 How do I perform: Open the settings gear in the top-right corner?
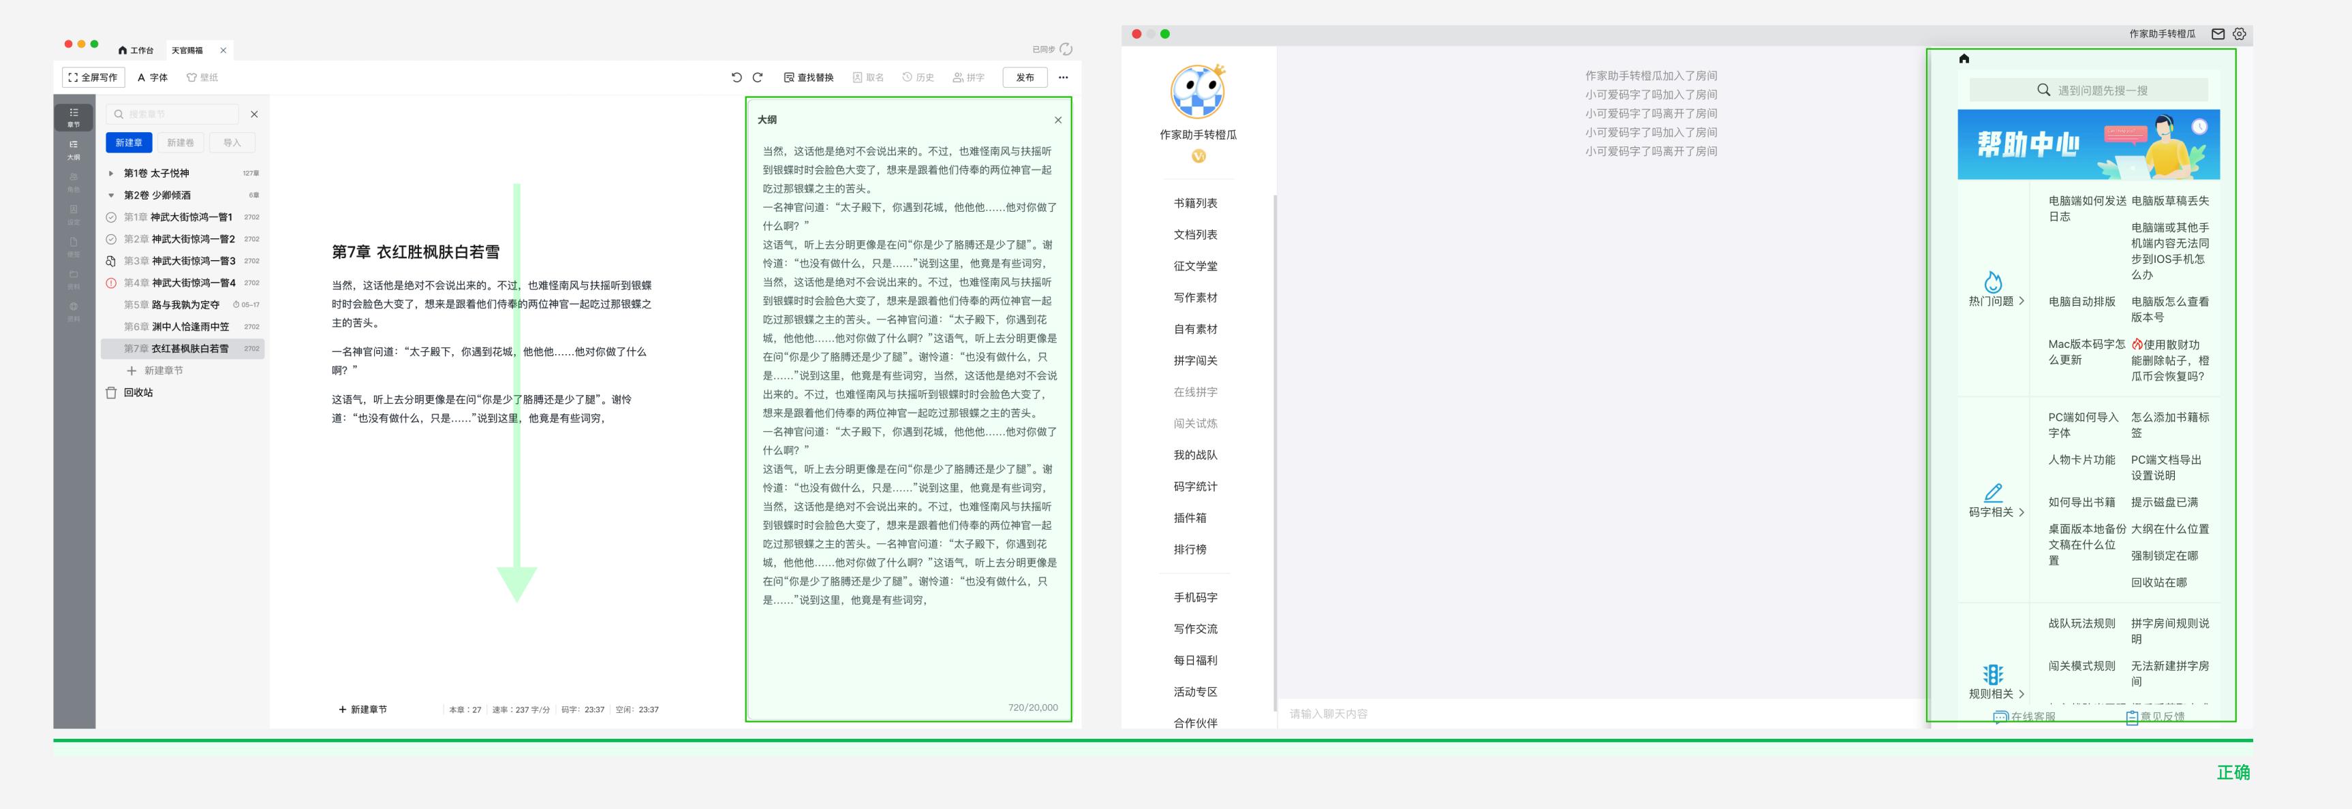click(2239, 34)
